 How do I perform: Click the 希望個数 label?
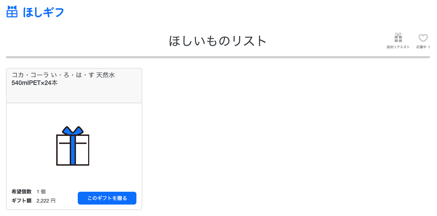point(22,191)
